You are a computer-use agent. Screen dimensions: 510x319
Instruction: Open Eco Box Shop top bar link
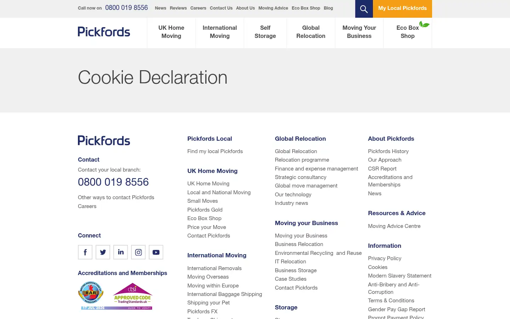coord(306,8)
